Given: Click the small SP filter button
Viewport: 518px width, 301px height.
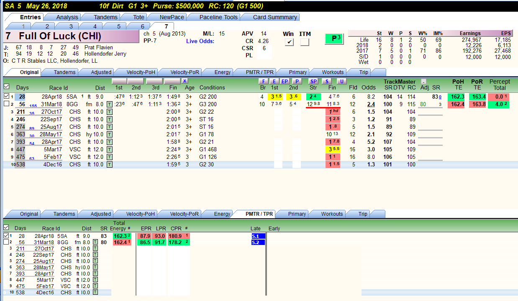Looking at the screenshot, I should pos(313,81).
